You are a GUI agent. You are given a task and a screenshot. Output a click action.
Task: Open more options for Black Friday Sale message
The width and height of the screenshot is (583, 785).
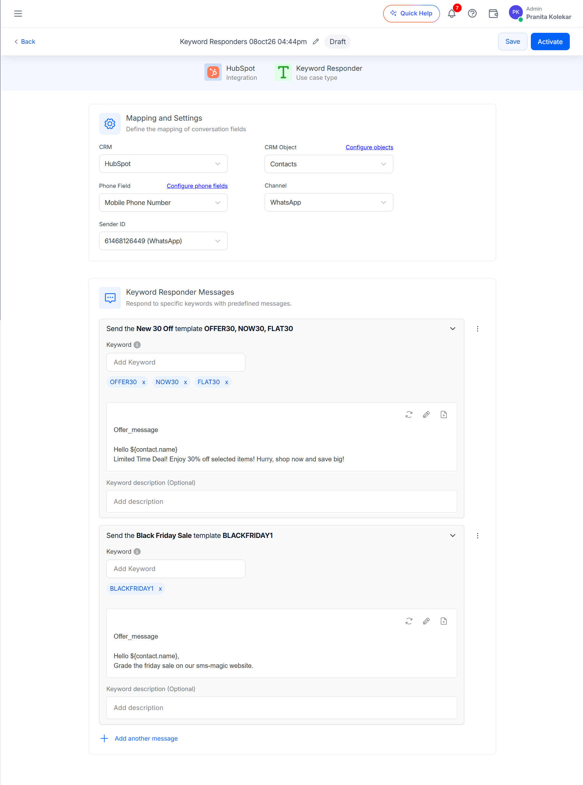[477, 536]
